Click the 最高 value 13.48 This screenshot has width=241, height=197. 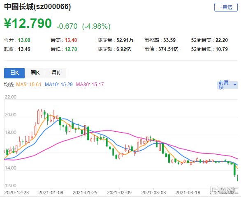pos(71,40)
